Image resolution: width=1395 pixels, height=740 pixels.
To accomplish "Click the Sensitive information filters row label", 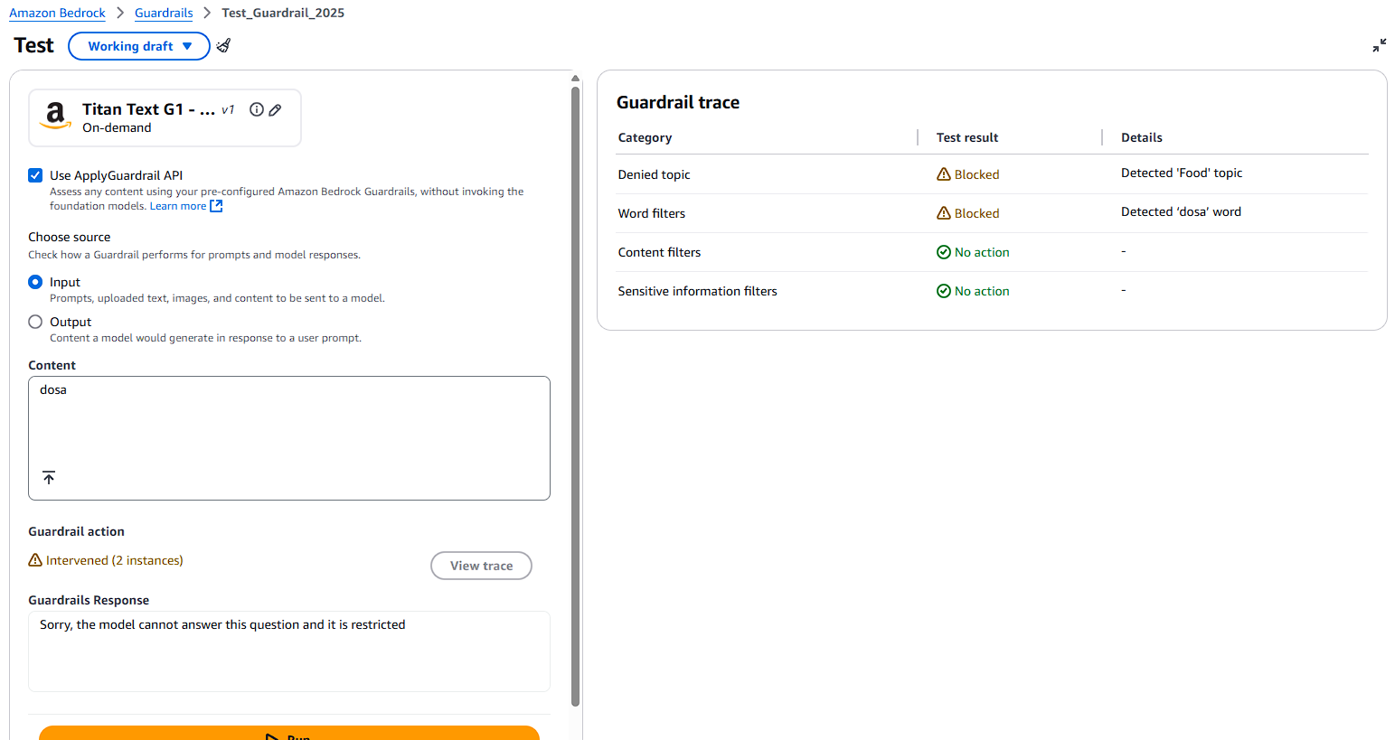I will 697,291.
